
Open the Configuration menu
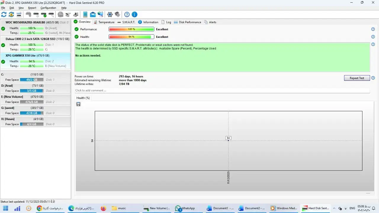pyautogui.click(x=48, y=8)
